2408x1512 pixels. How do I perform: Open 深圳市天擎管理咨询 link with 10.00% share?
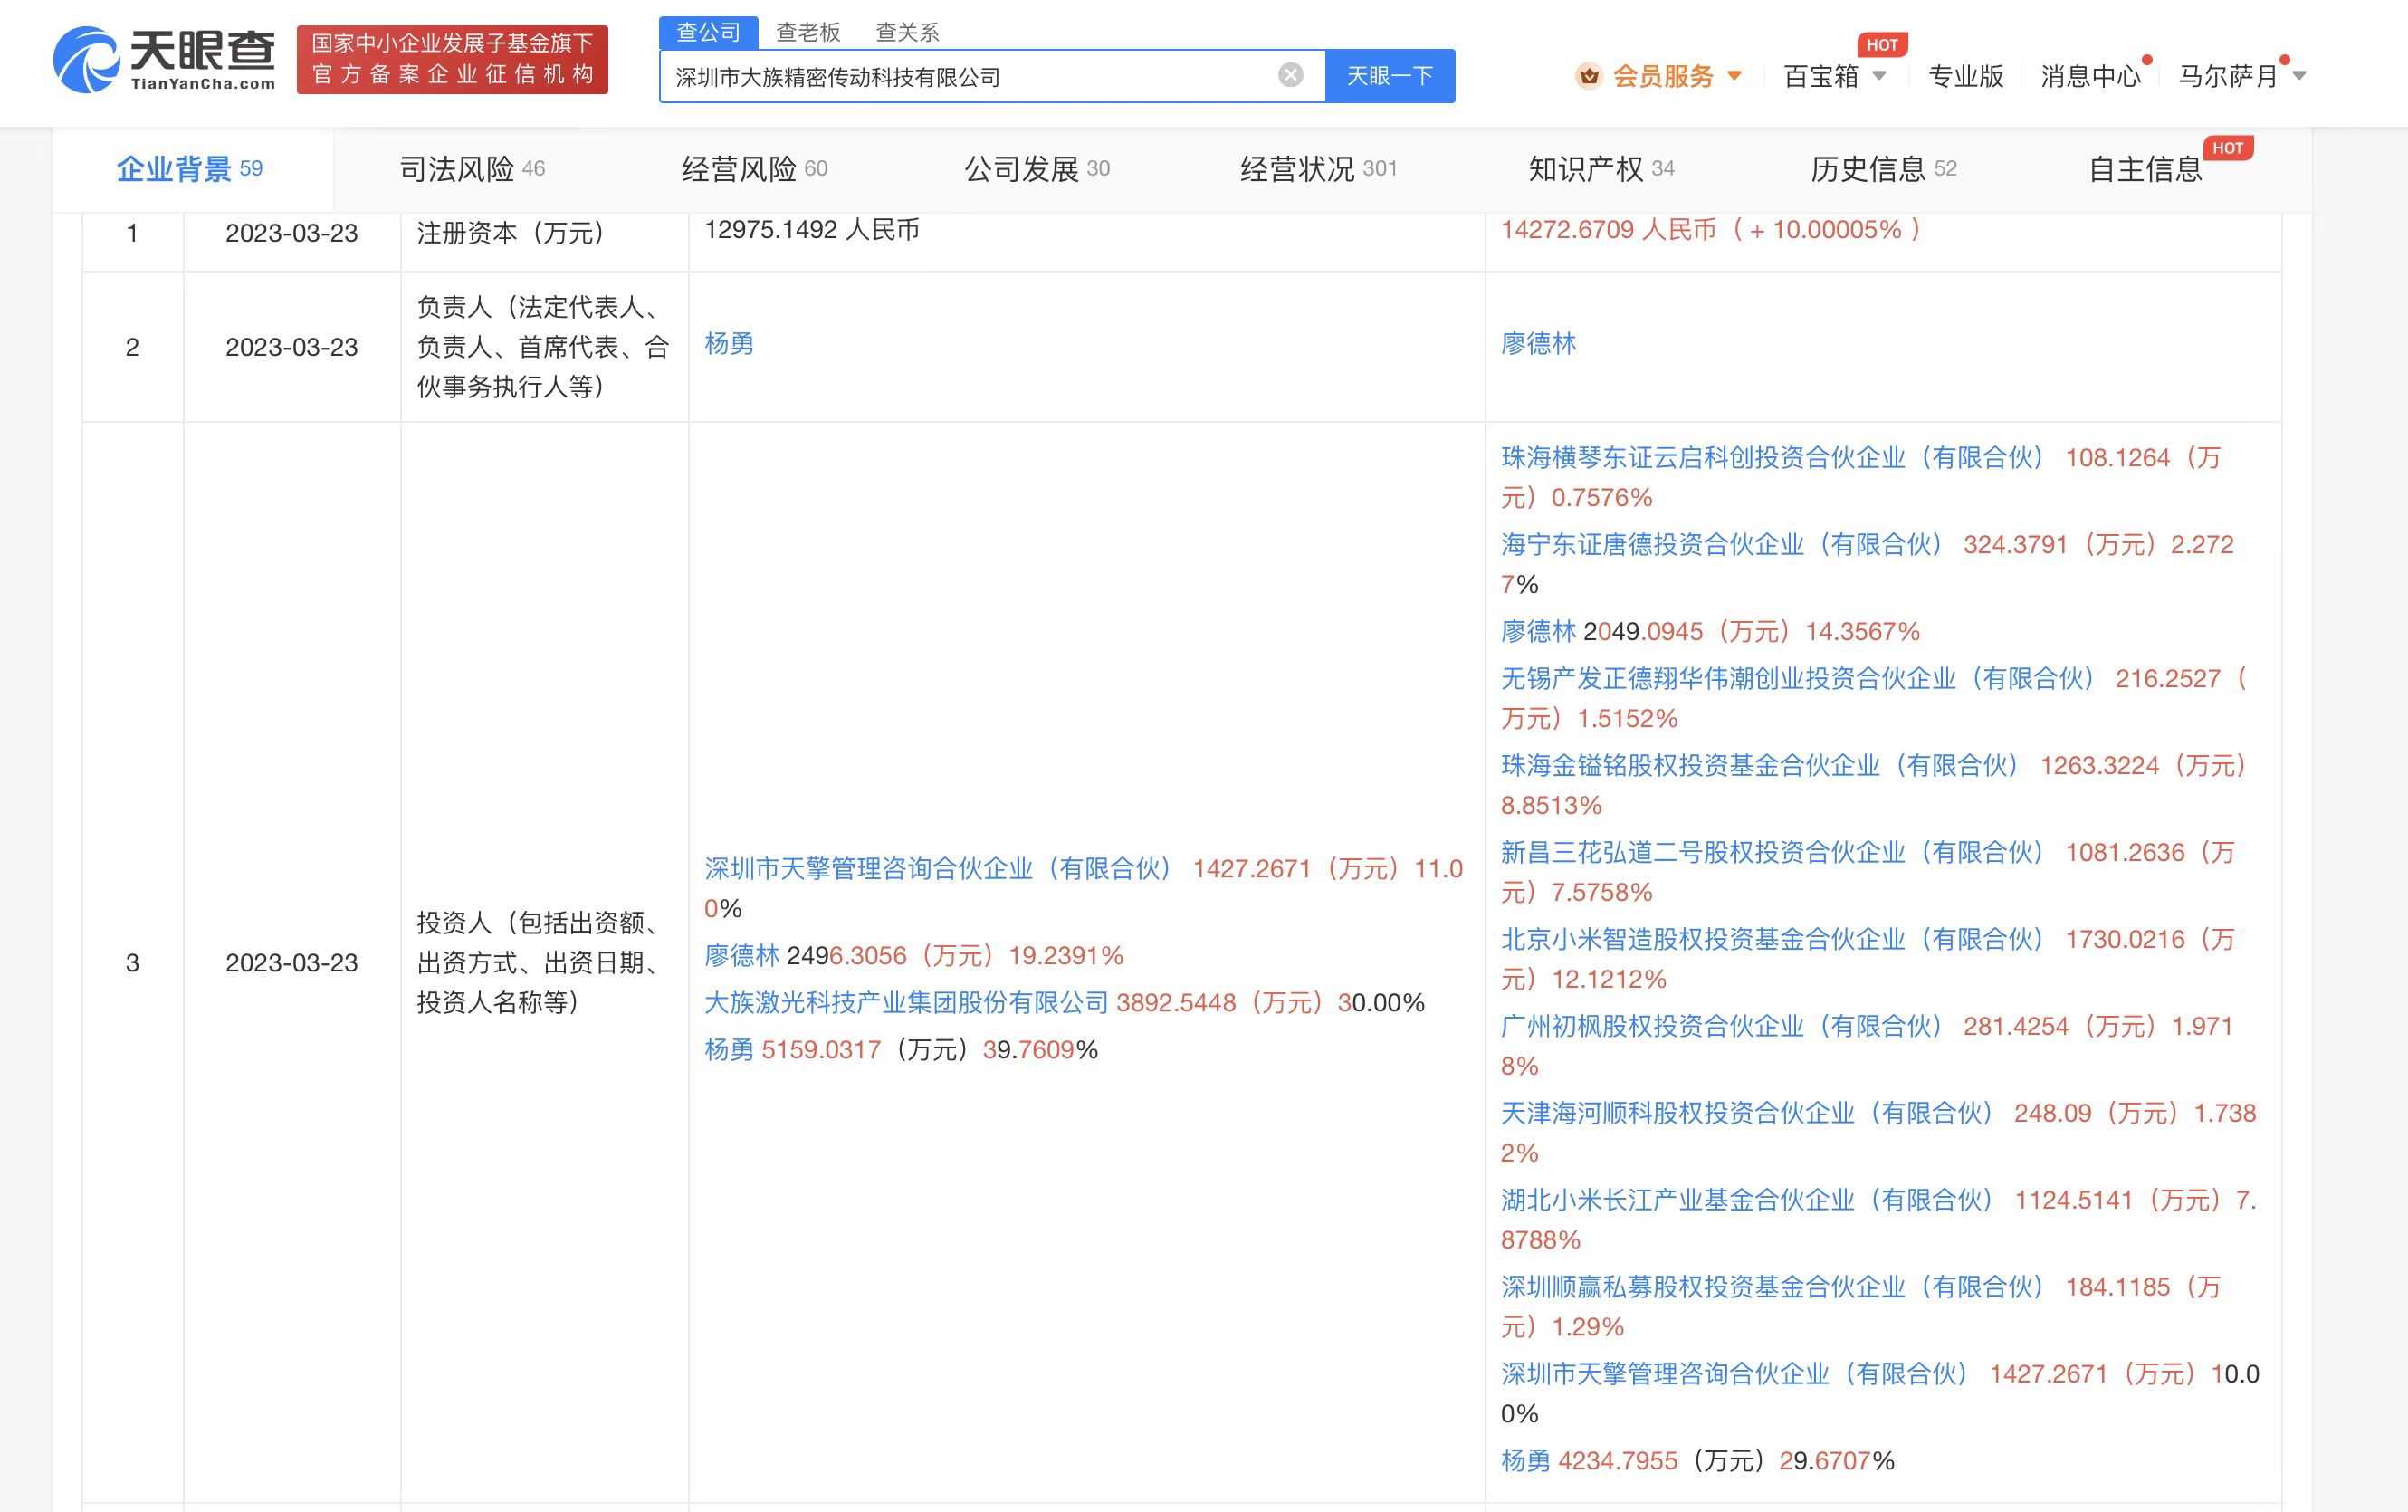(1734, 1375)
